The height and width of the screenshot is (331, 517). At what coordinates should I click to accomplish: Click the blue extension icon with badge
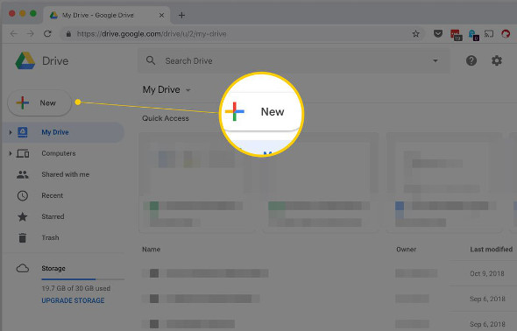pos(473,34)
